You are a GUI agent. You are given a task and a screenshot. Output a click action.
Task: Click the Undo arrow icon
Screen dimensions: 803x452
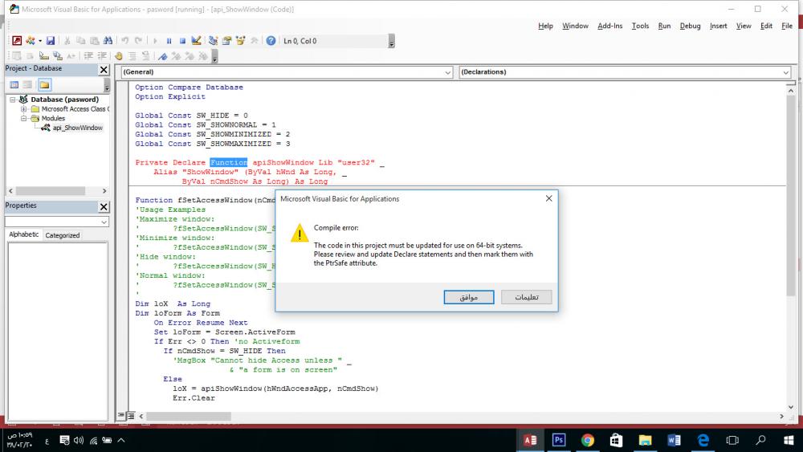click(x=125, y=40)
